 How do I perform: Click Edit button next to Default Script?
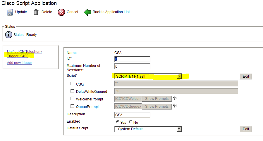[246, 129]
